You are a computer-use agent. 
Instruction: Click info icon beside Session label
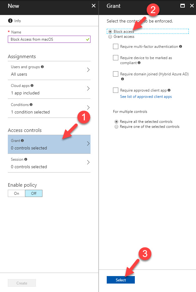(x=26, y=159)
